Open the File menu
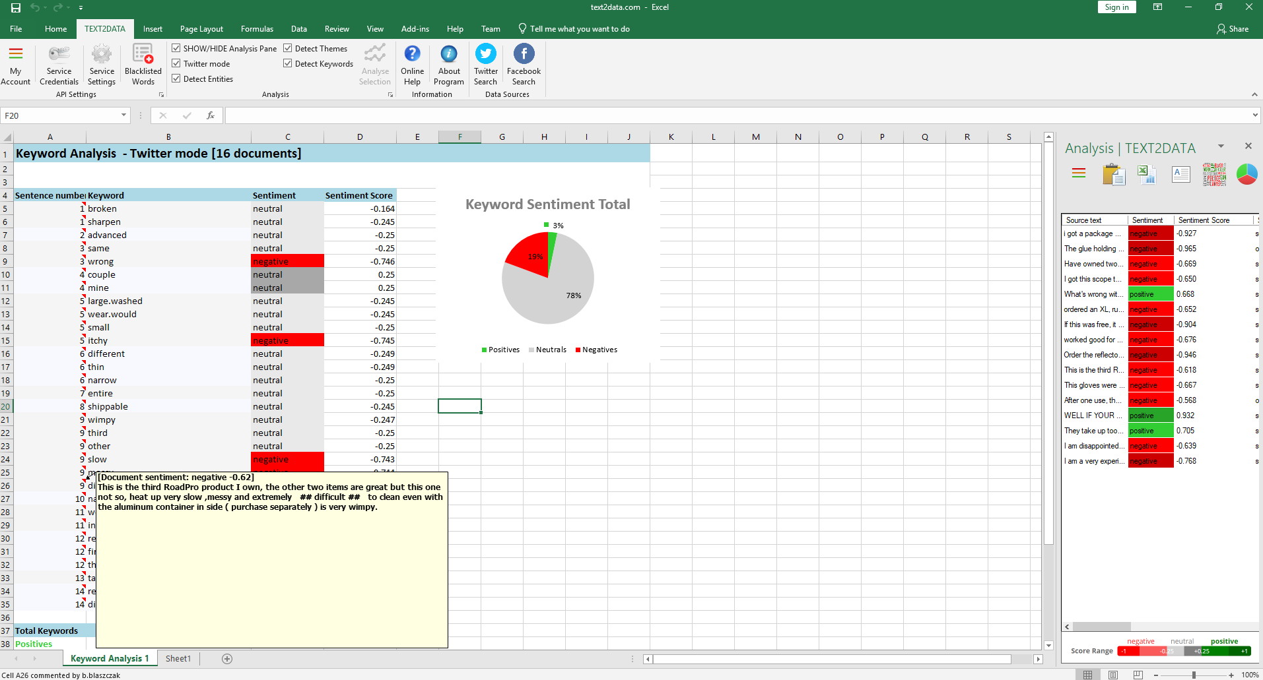Viewport: 1263px width, 680px height. (x=16, y=29)
